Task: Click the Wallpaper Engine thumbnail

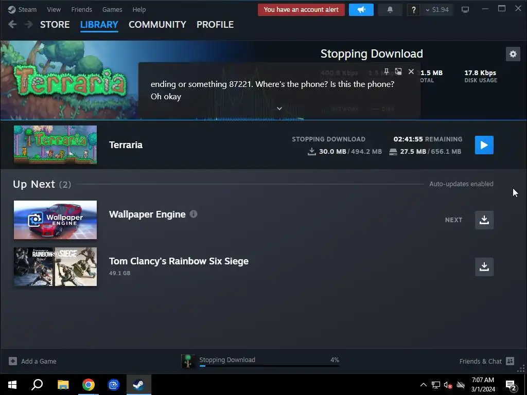Action: [55, 220]
